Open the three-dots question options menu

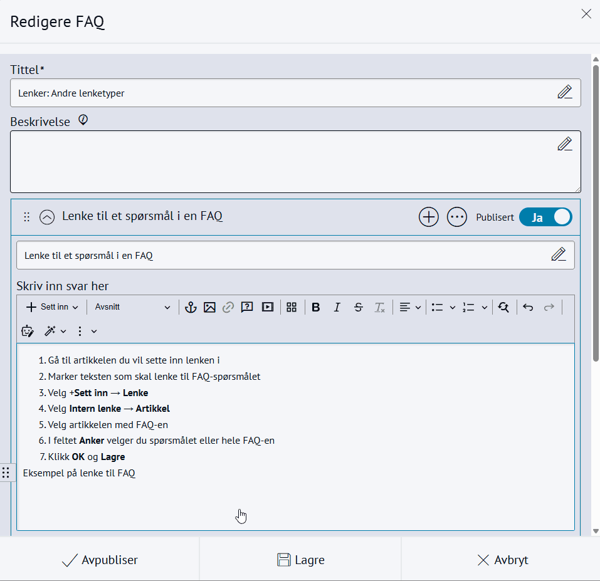click(457, 217)
